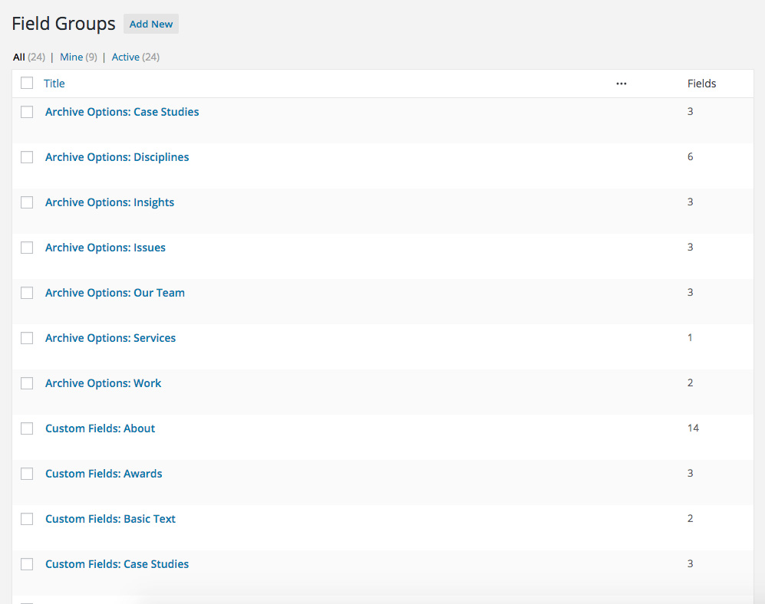
Task: Open Archive Options: Disciplines field group
Action: (117, 157)
